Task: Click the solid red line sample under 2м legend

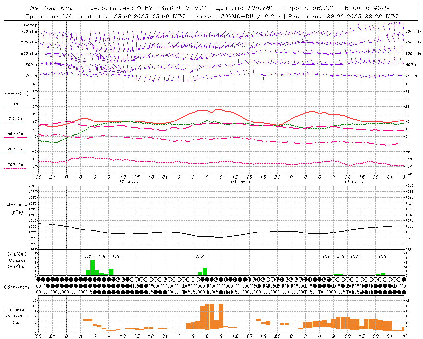Action: 15,107
